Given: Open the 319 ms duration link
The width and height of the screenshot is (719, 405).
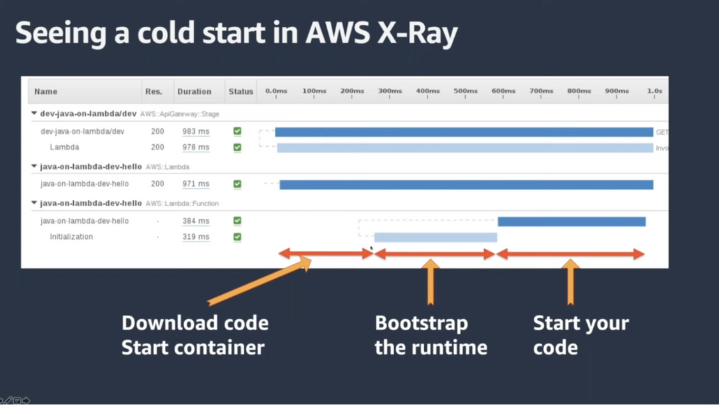Looking at the screenshot, I should 196,237.
